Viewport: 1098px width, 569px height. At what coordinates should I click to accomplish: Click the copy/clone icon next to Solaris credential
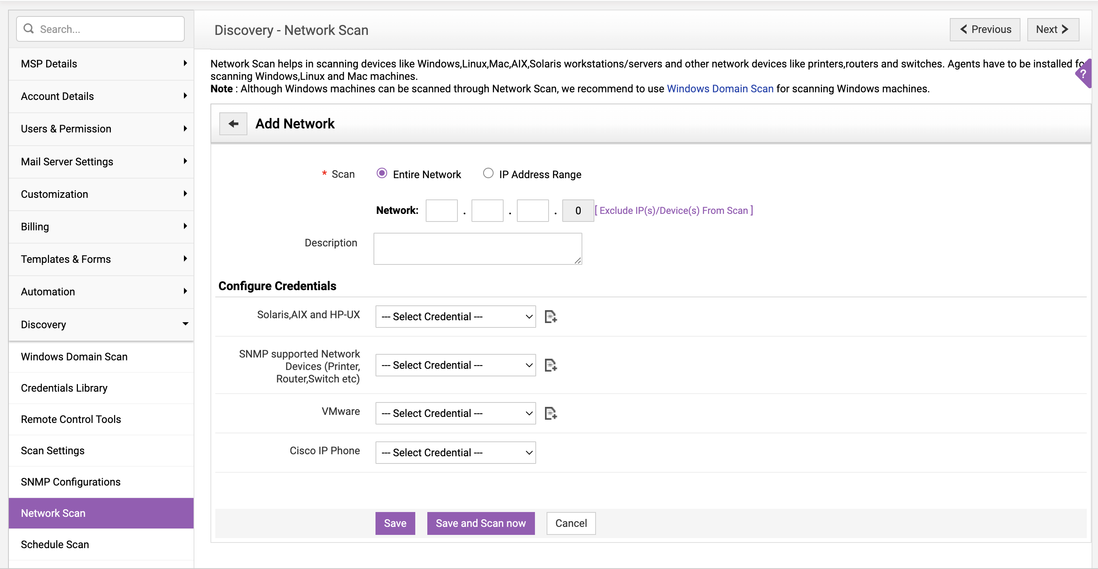point(551,317)
